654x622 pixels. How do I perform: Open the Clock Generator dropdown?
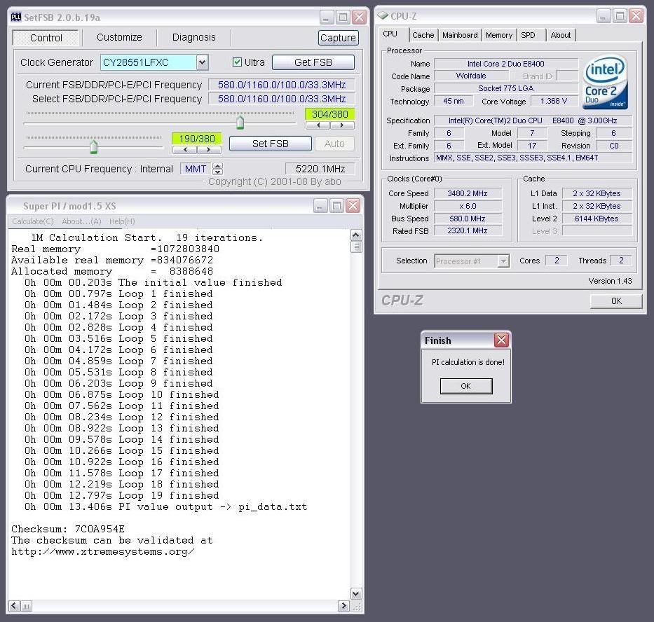(202, 62)
